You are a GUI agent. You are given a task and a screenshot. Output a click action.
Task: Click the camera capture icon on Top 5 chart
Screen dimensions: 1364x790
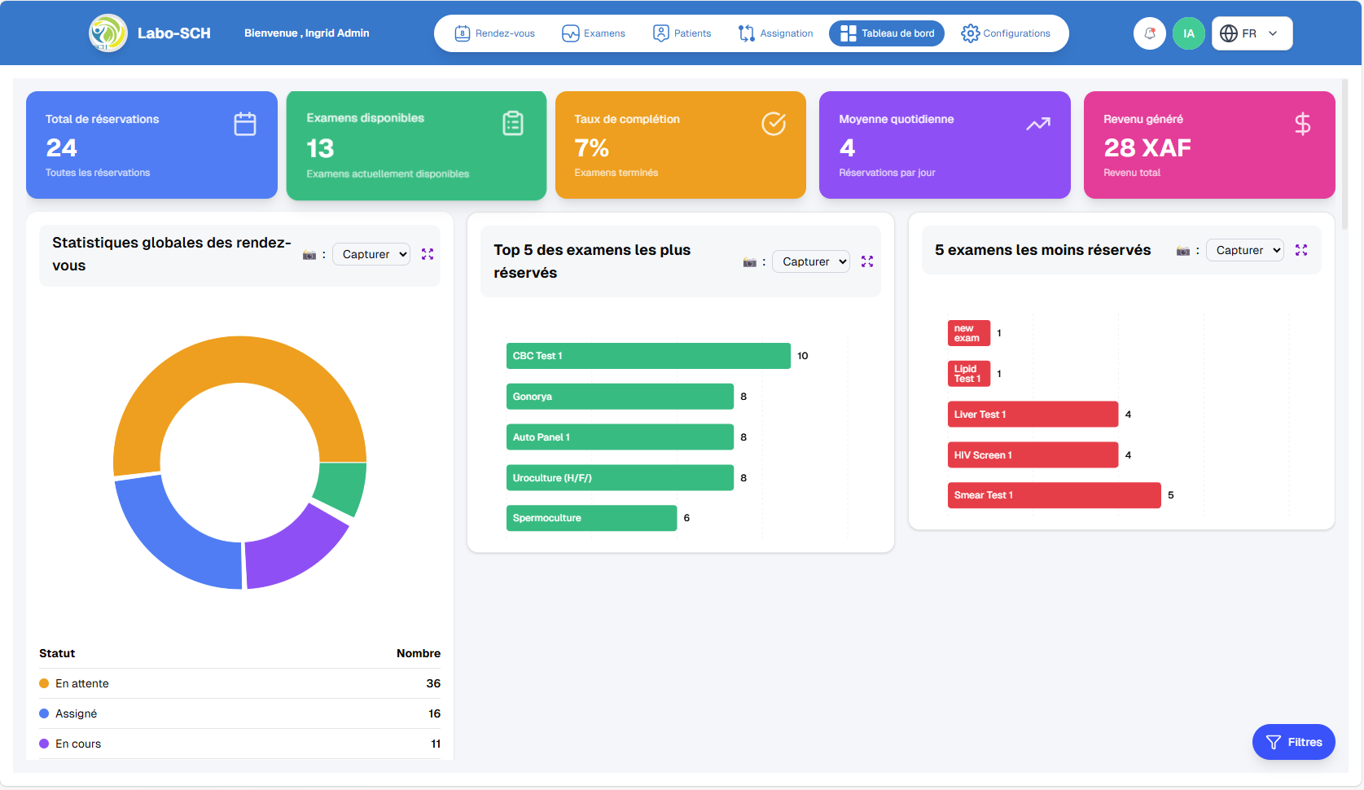[749, 261]
